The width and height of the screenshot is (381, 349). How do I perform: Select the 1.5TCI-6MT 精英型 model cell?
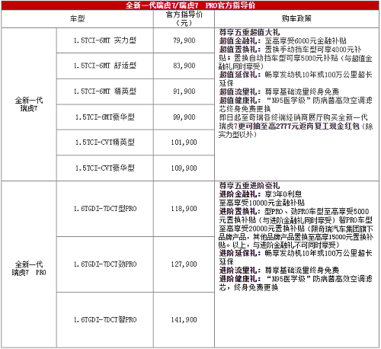tap(105, 91)
